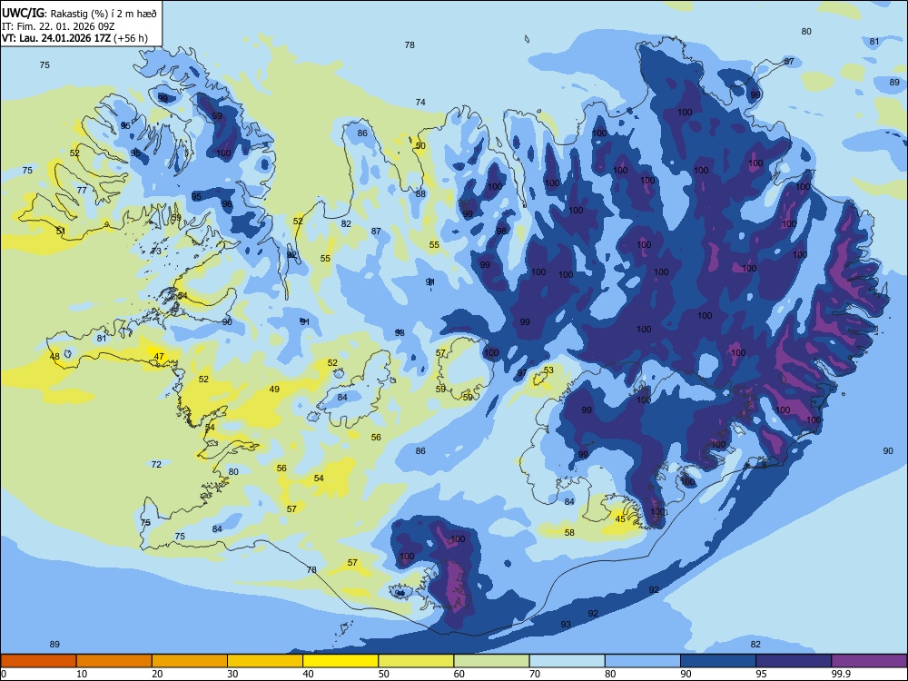Click the purple legend swatch above 99.9

tap(869, 661)
